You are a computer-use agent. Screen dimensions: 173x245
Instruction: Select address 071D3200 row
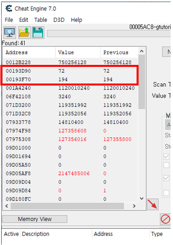70,105
